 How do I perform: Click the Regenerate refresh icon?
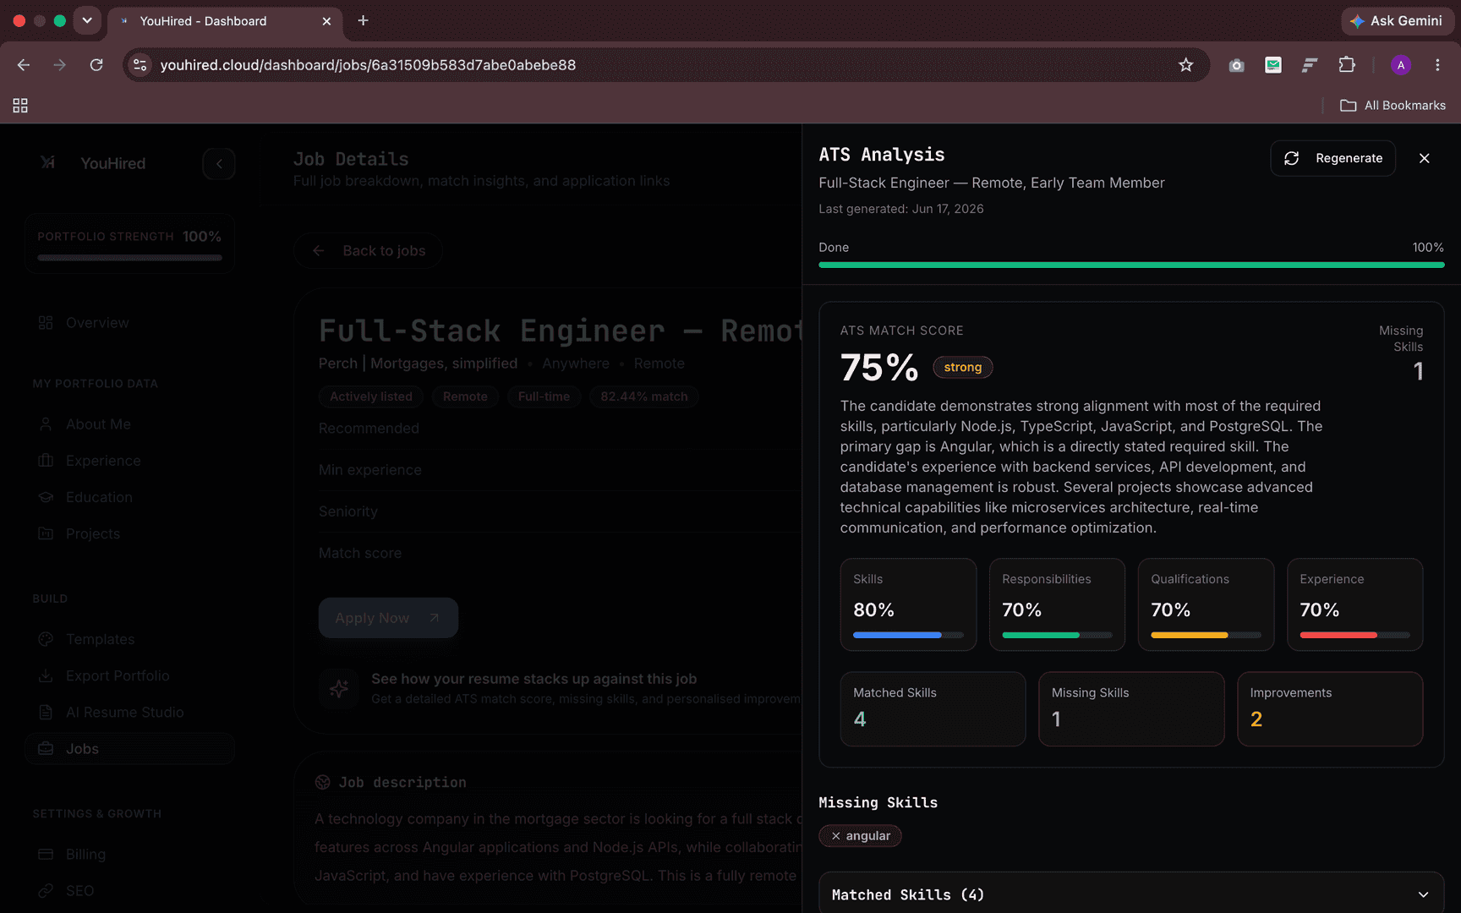[x=1291, y=158]
